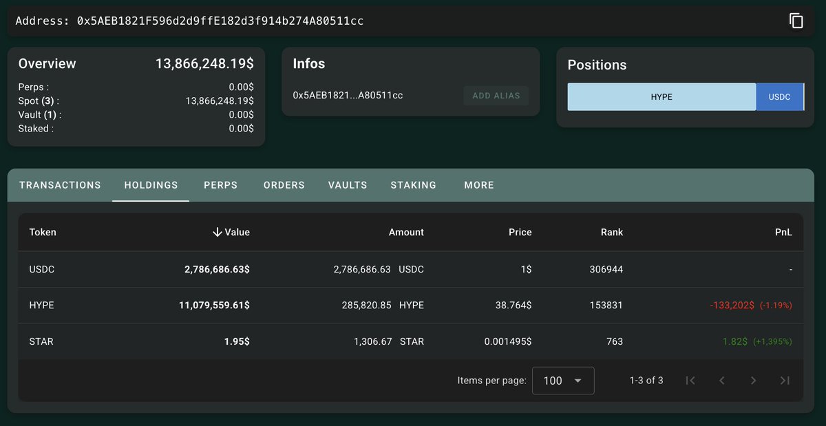
Task: Open the Staking tab
Action: point(413,185)
